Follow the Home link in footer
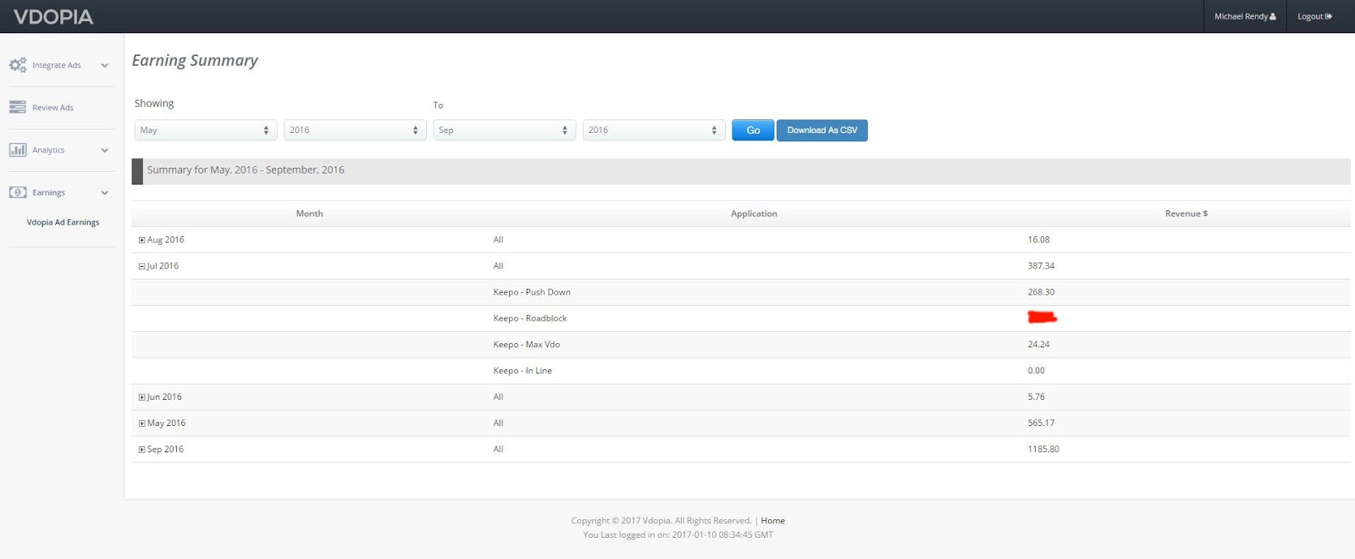 click(772, 521)
